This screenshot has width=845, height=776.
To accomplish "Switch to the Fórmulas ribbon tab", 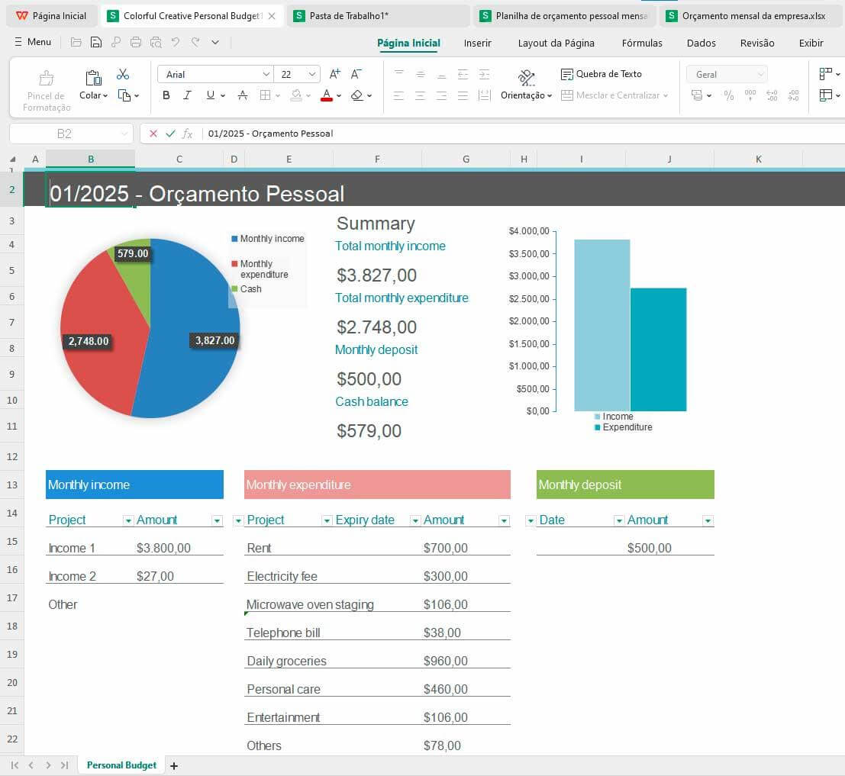I will 641,43.
